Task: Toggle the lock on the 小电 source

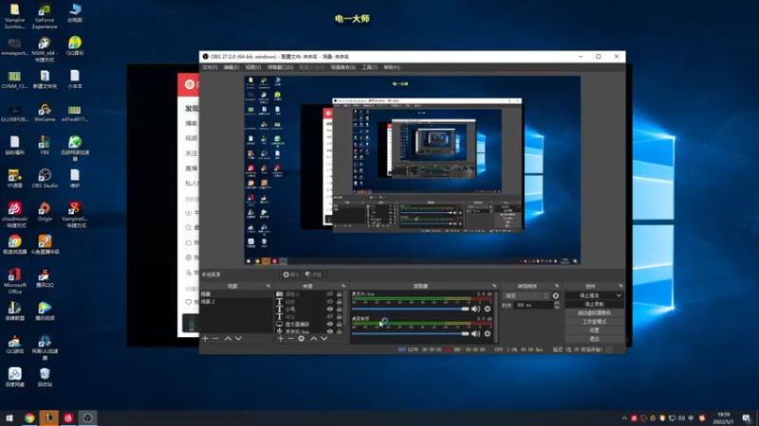Action: pyautogui.click(x=339, y=310)
